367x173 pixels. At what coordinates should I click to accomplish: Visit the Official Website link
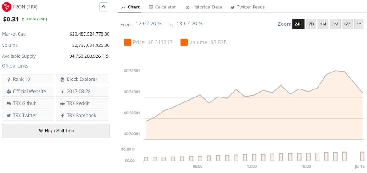tap(28, 91)
